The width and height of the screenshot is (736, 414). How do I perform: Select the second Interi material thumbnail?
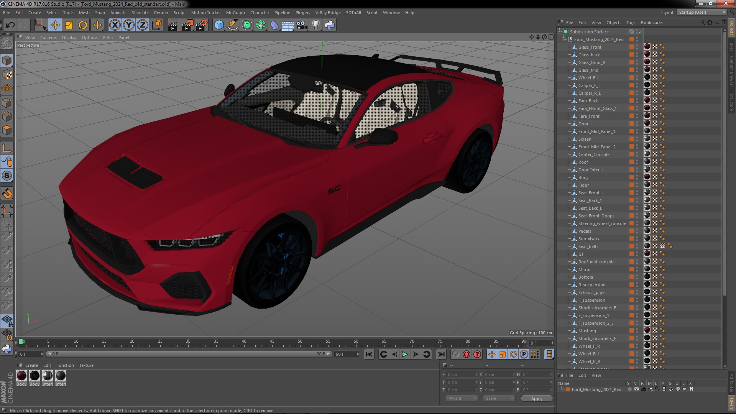(x=61, y=376)
